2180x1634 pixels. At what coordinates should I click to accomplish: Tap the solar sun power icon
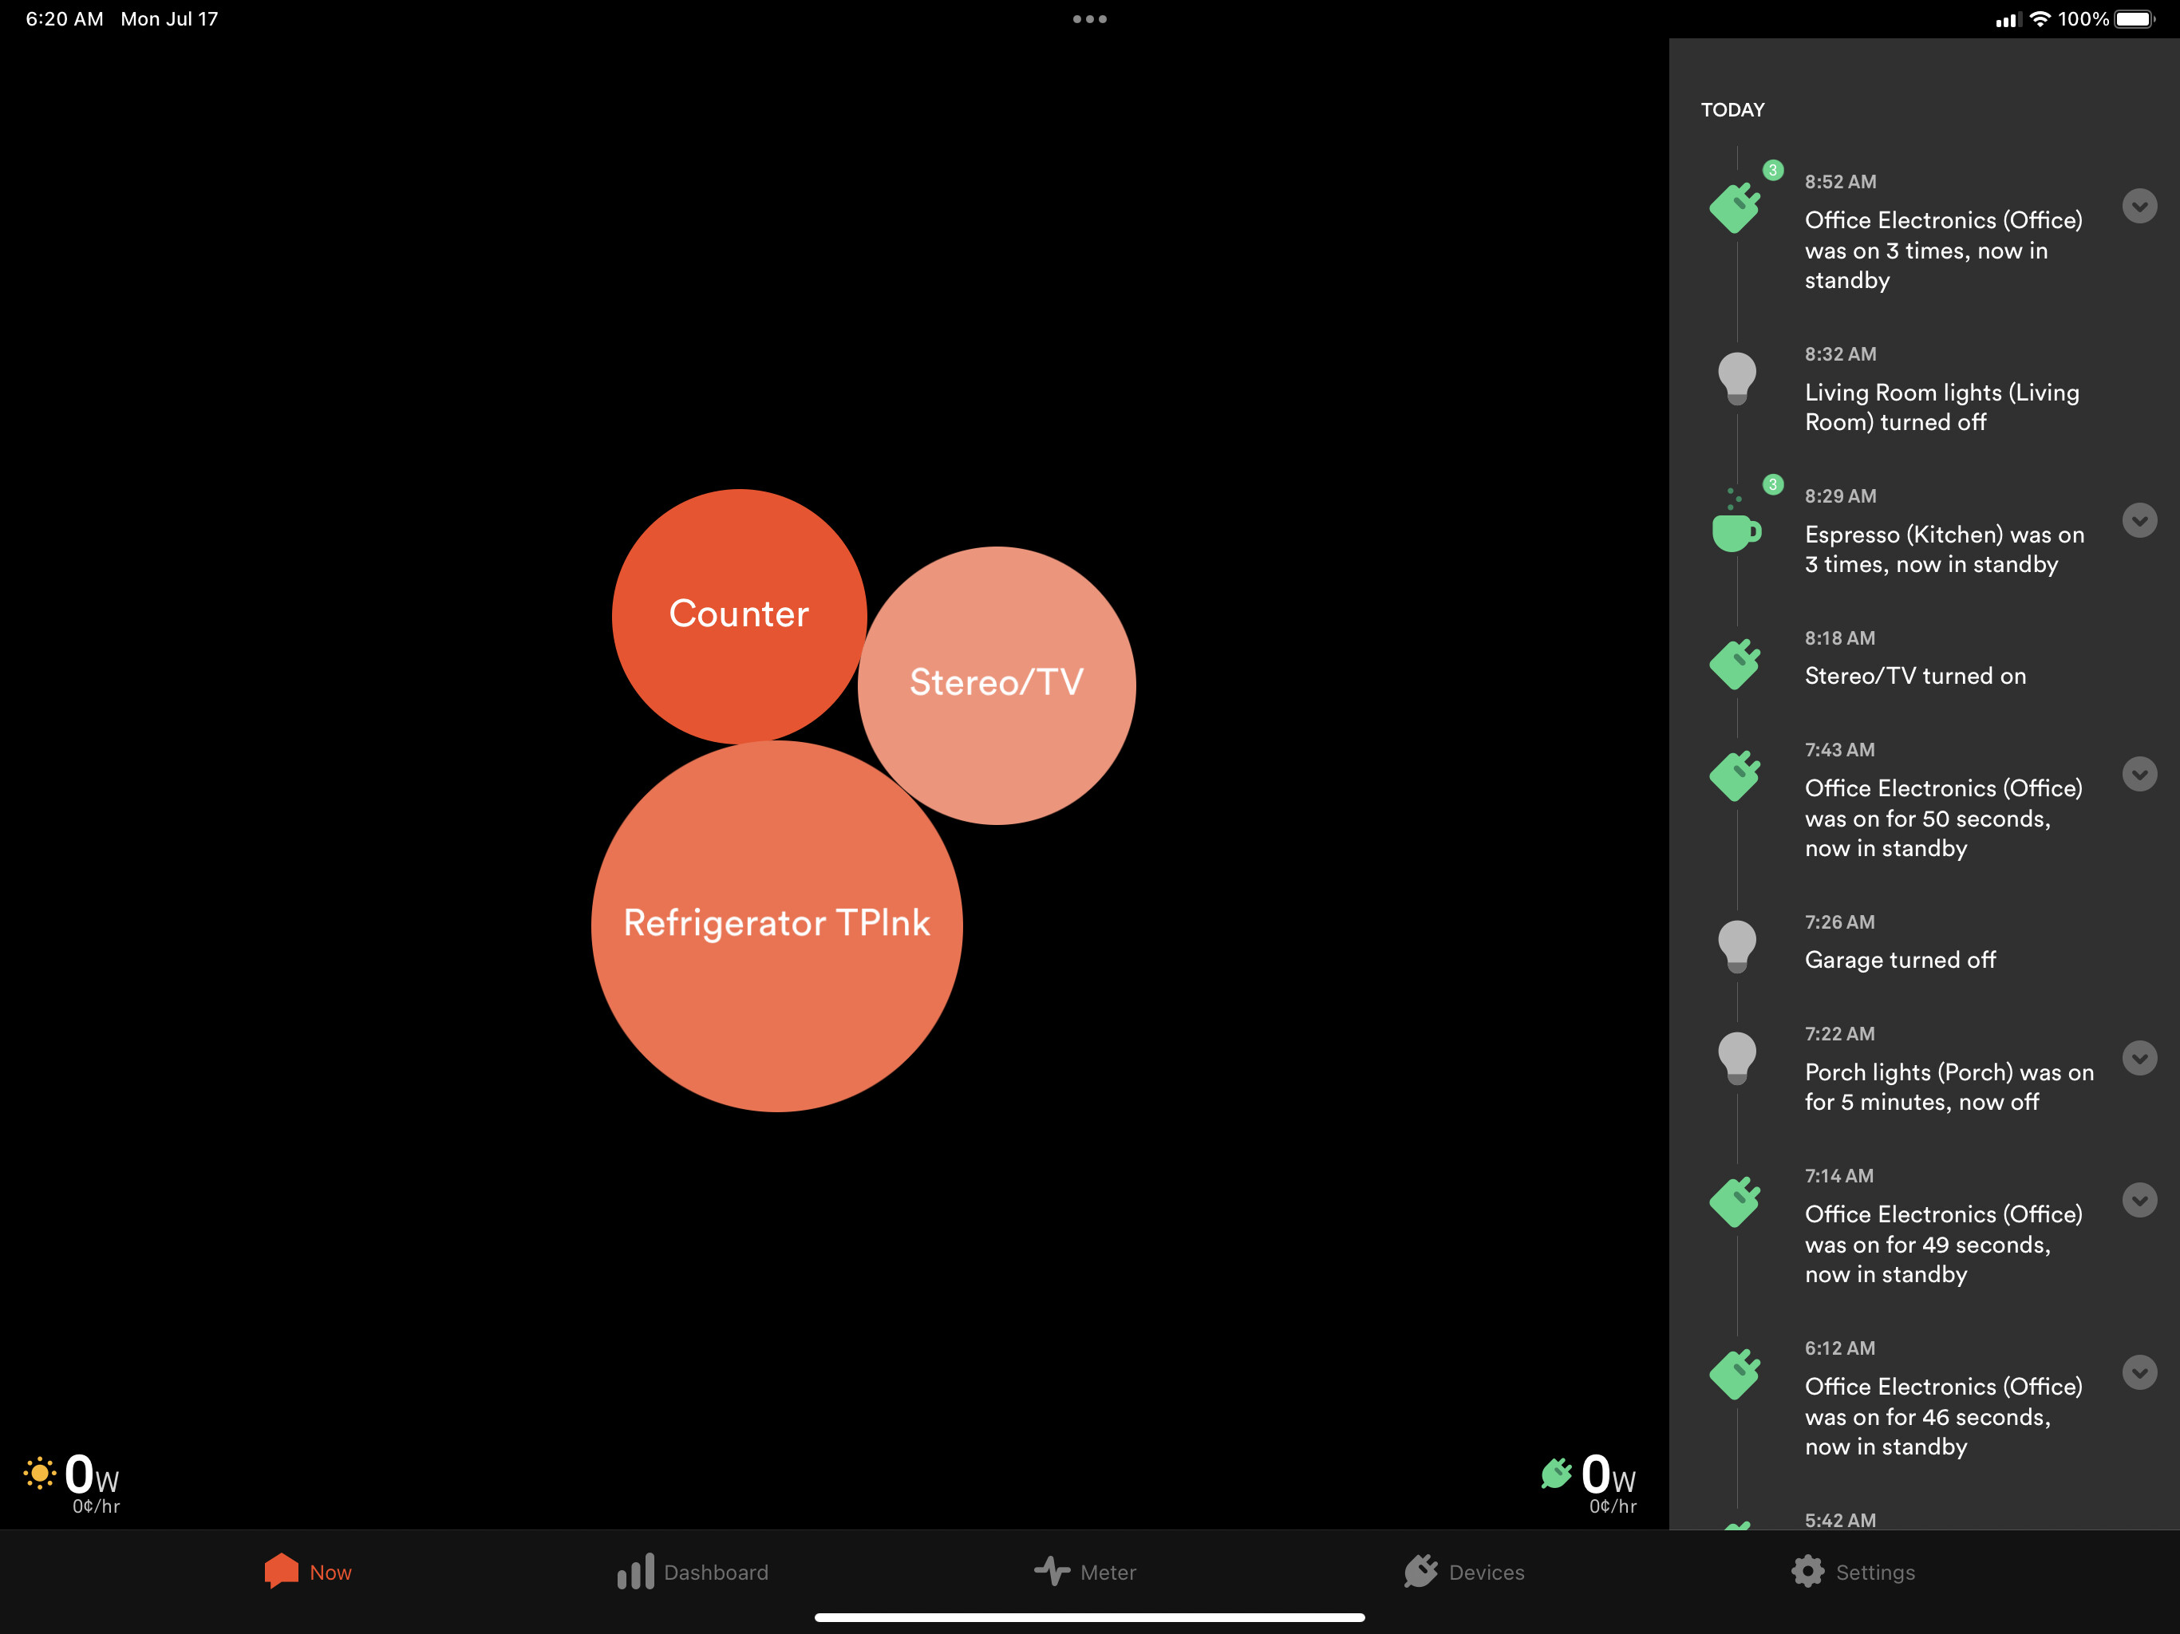(x=39, y=1474)
